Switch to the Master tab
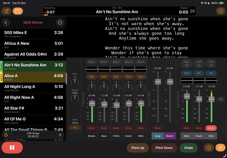The height and width of the screenshot is (158, 227). point(170,136)
